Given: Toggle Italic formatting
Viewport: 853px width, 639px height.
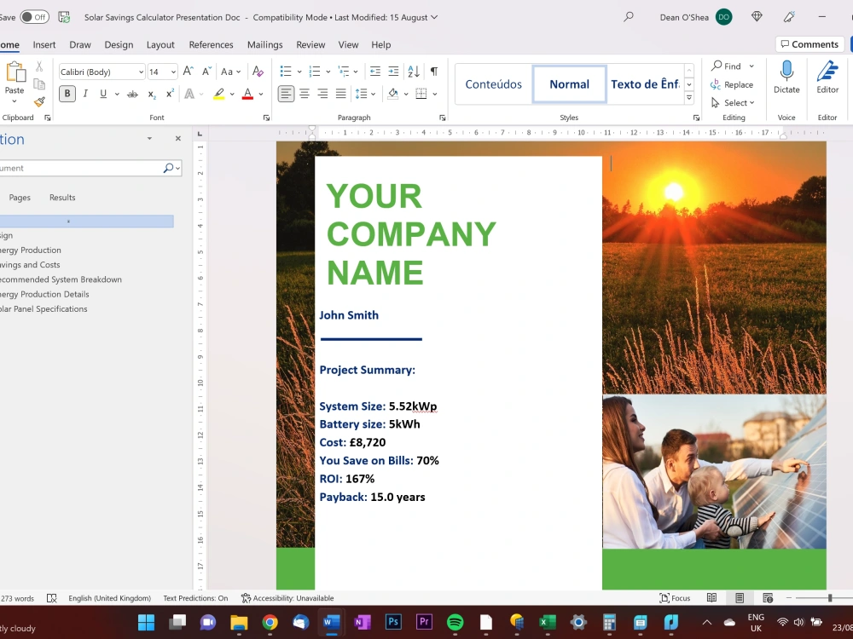Looking at the screenshot, I should 85,94.
